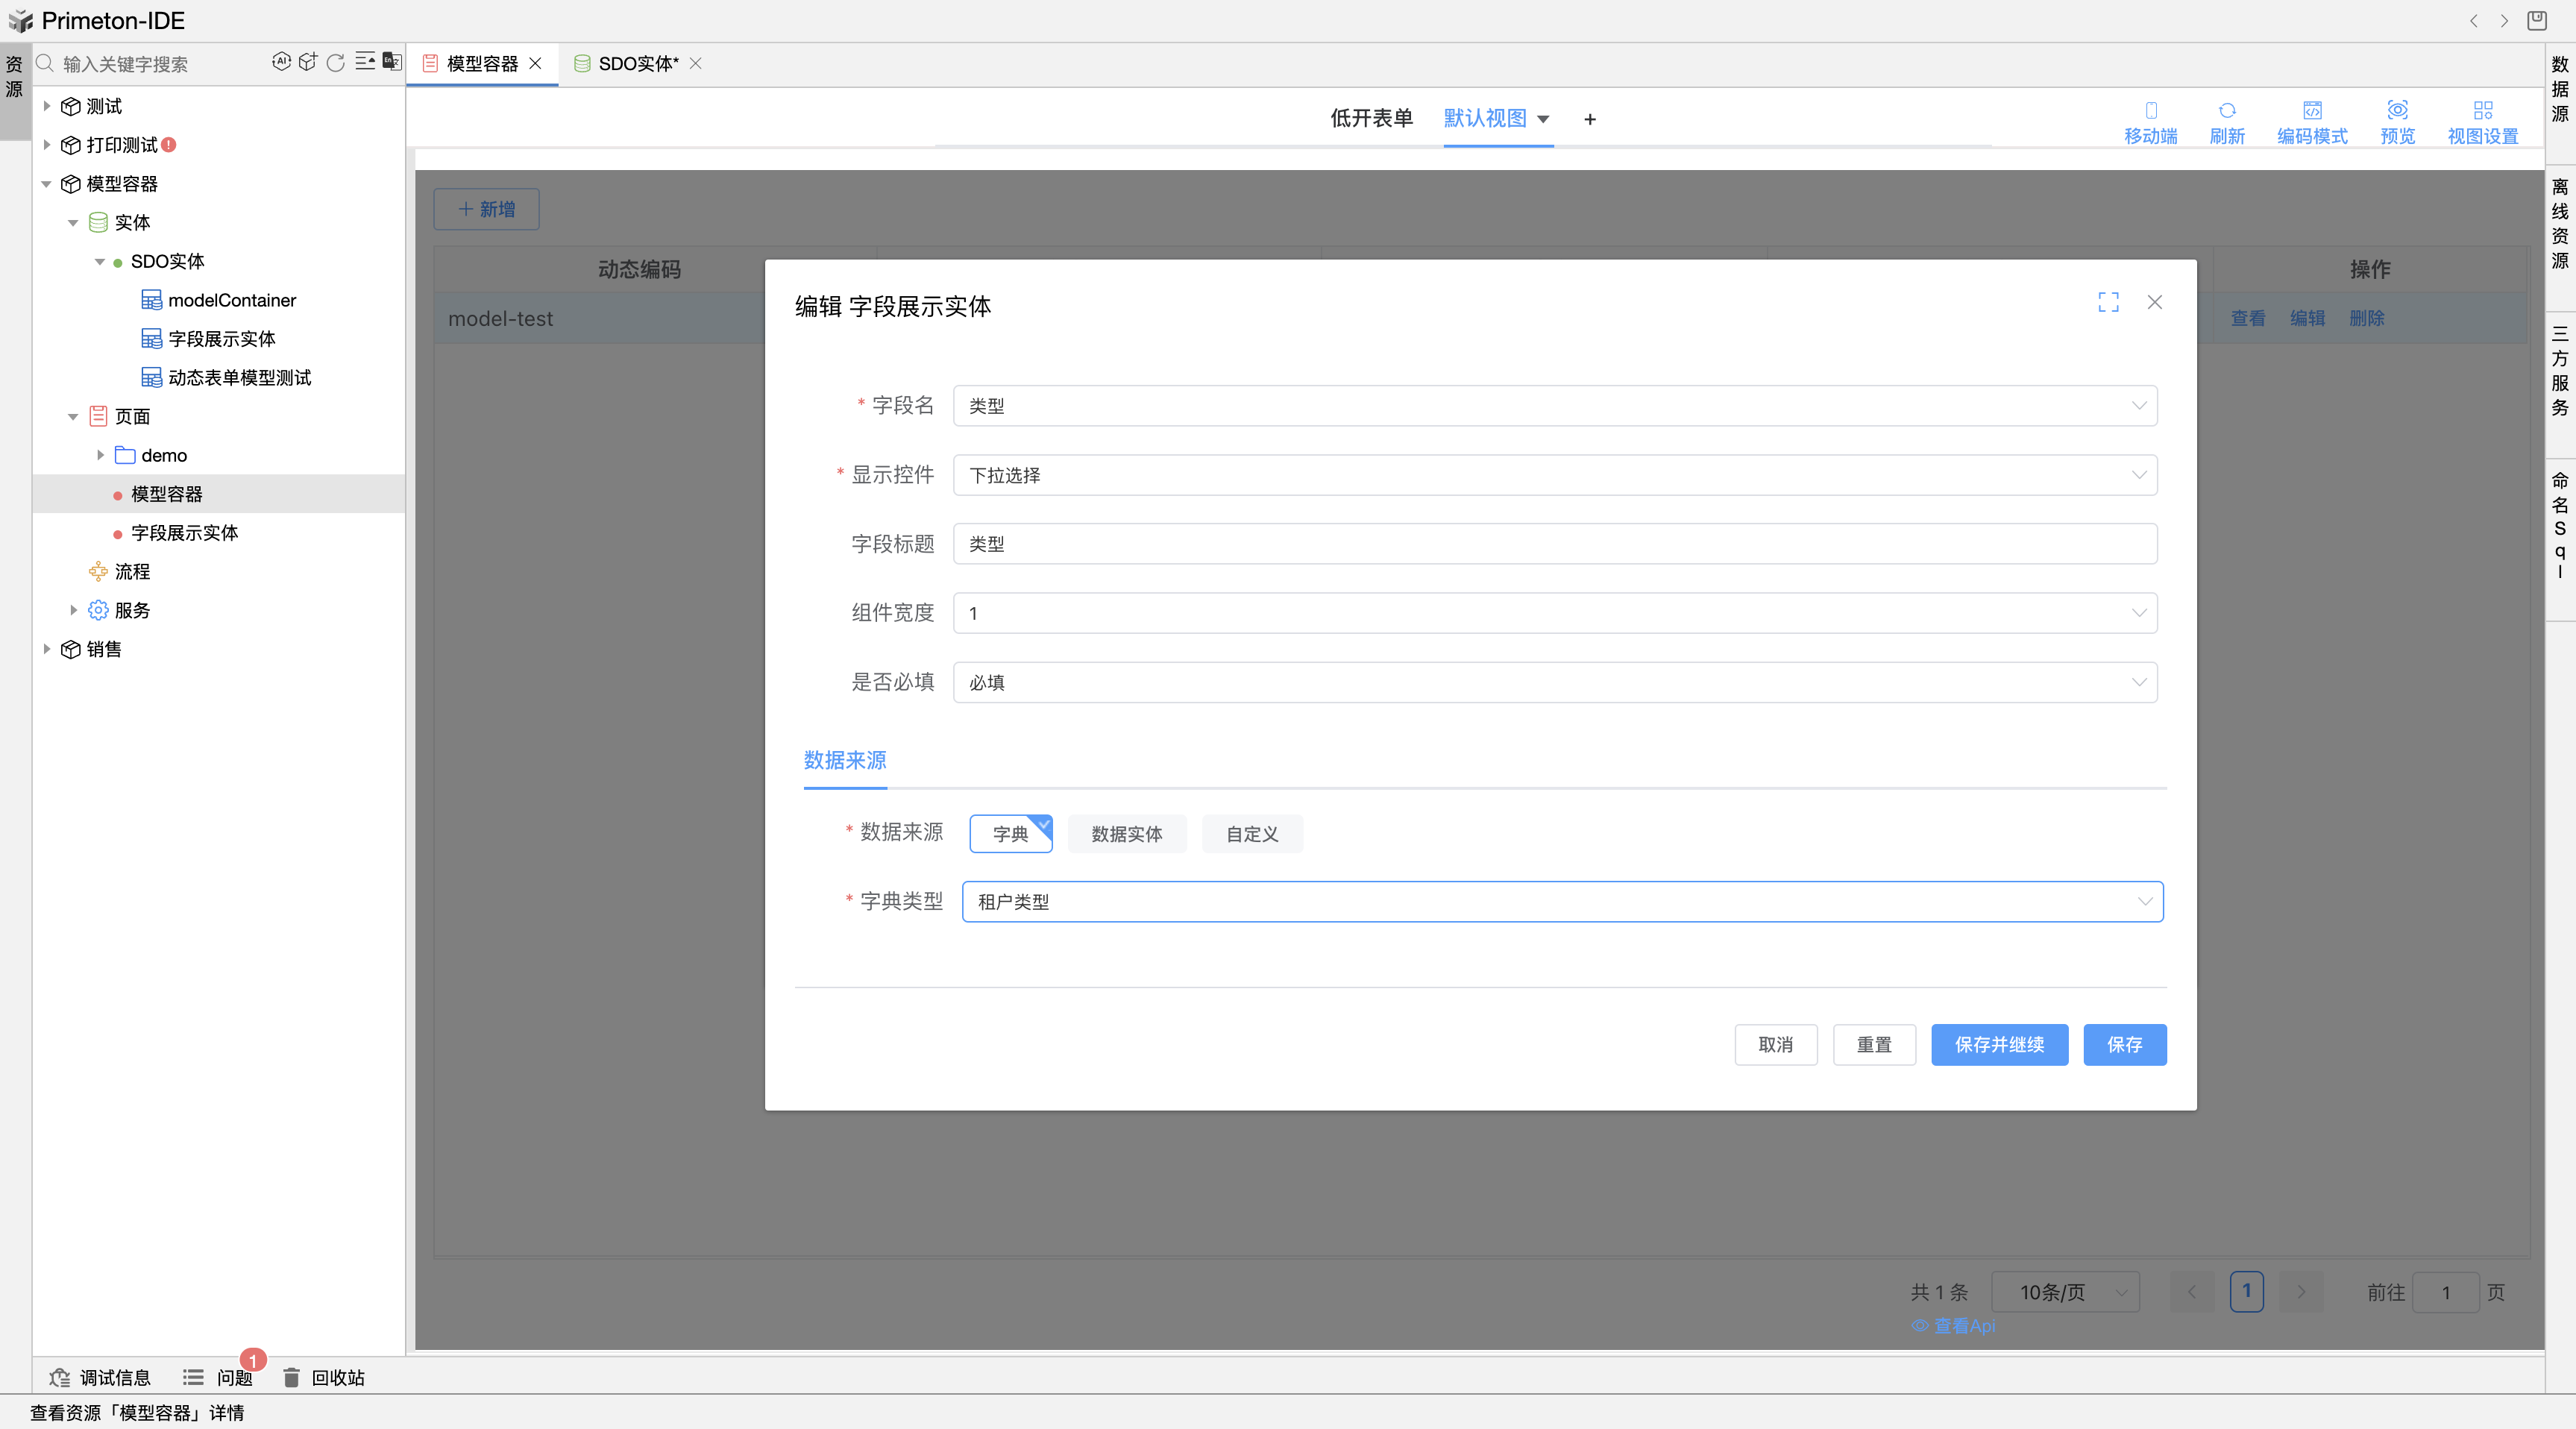Click the AI assistant icon in resource toolbar
Viewport: 2576px width, 1429px height.
point(281,62)
